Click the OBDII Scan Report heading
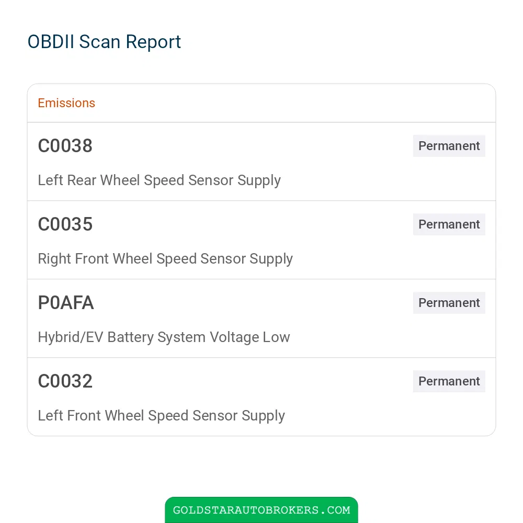523x523 pixels. tap(104, 42)
